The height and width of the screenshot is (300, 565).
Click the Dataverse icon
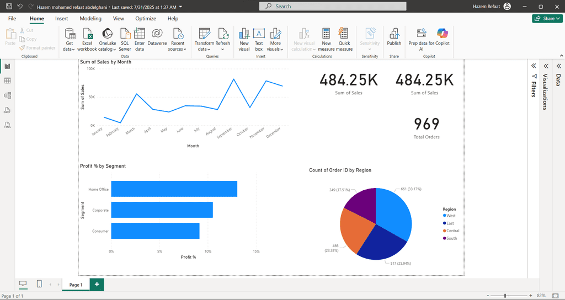pyautogui.click(x=157, y=34)
